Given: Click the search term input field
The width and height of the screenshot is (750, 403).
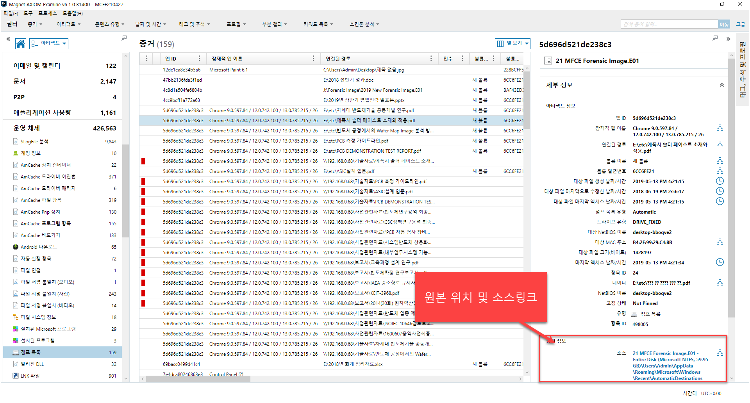Looking at the screenshot, I should [669, 24].
